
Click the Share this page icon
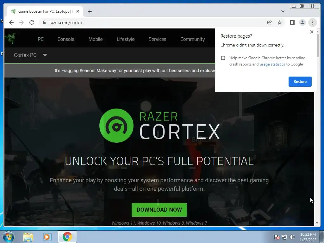coord(270,22)
